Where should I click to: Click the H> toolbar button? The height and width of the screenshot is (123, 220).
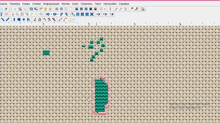pyautogui.click(x=98, y=14)
